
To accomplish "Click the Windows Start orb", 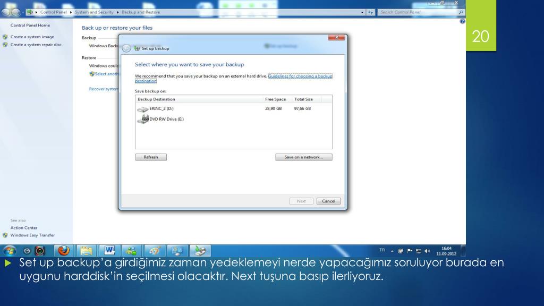I will point(10,251).
